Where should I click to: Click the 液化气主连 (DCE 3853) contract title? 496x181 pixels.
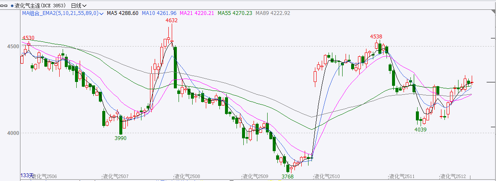click(x=41, y=6)
